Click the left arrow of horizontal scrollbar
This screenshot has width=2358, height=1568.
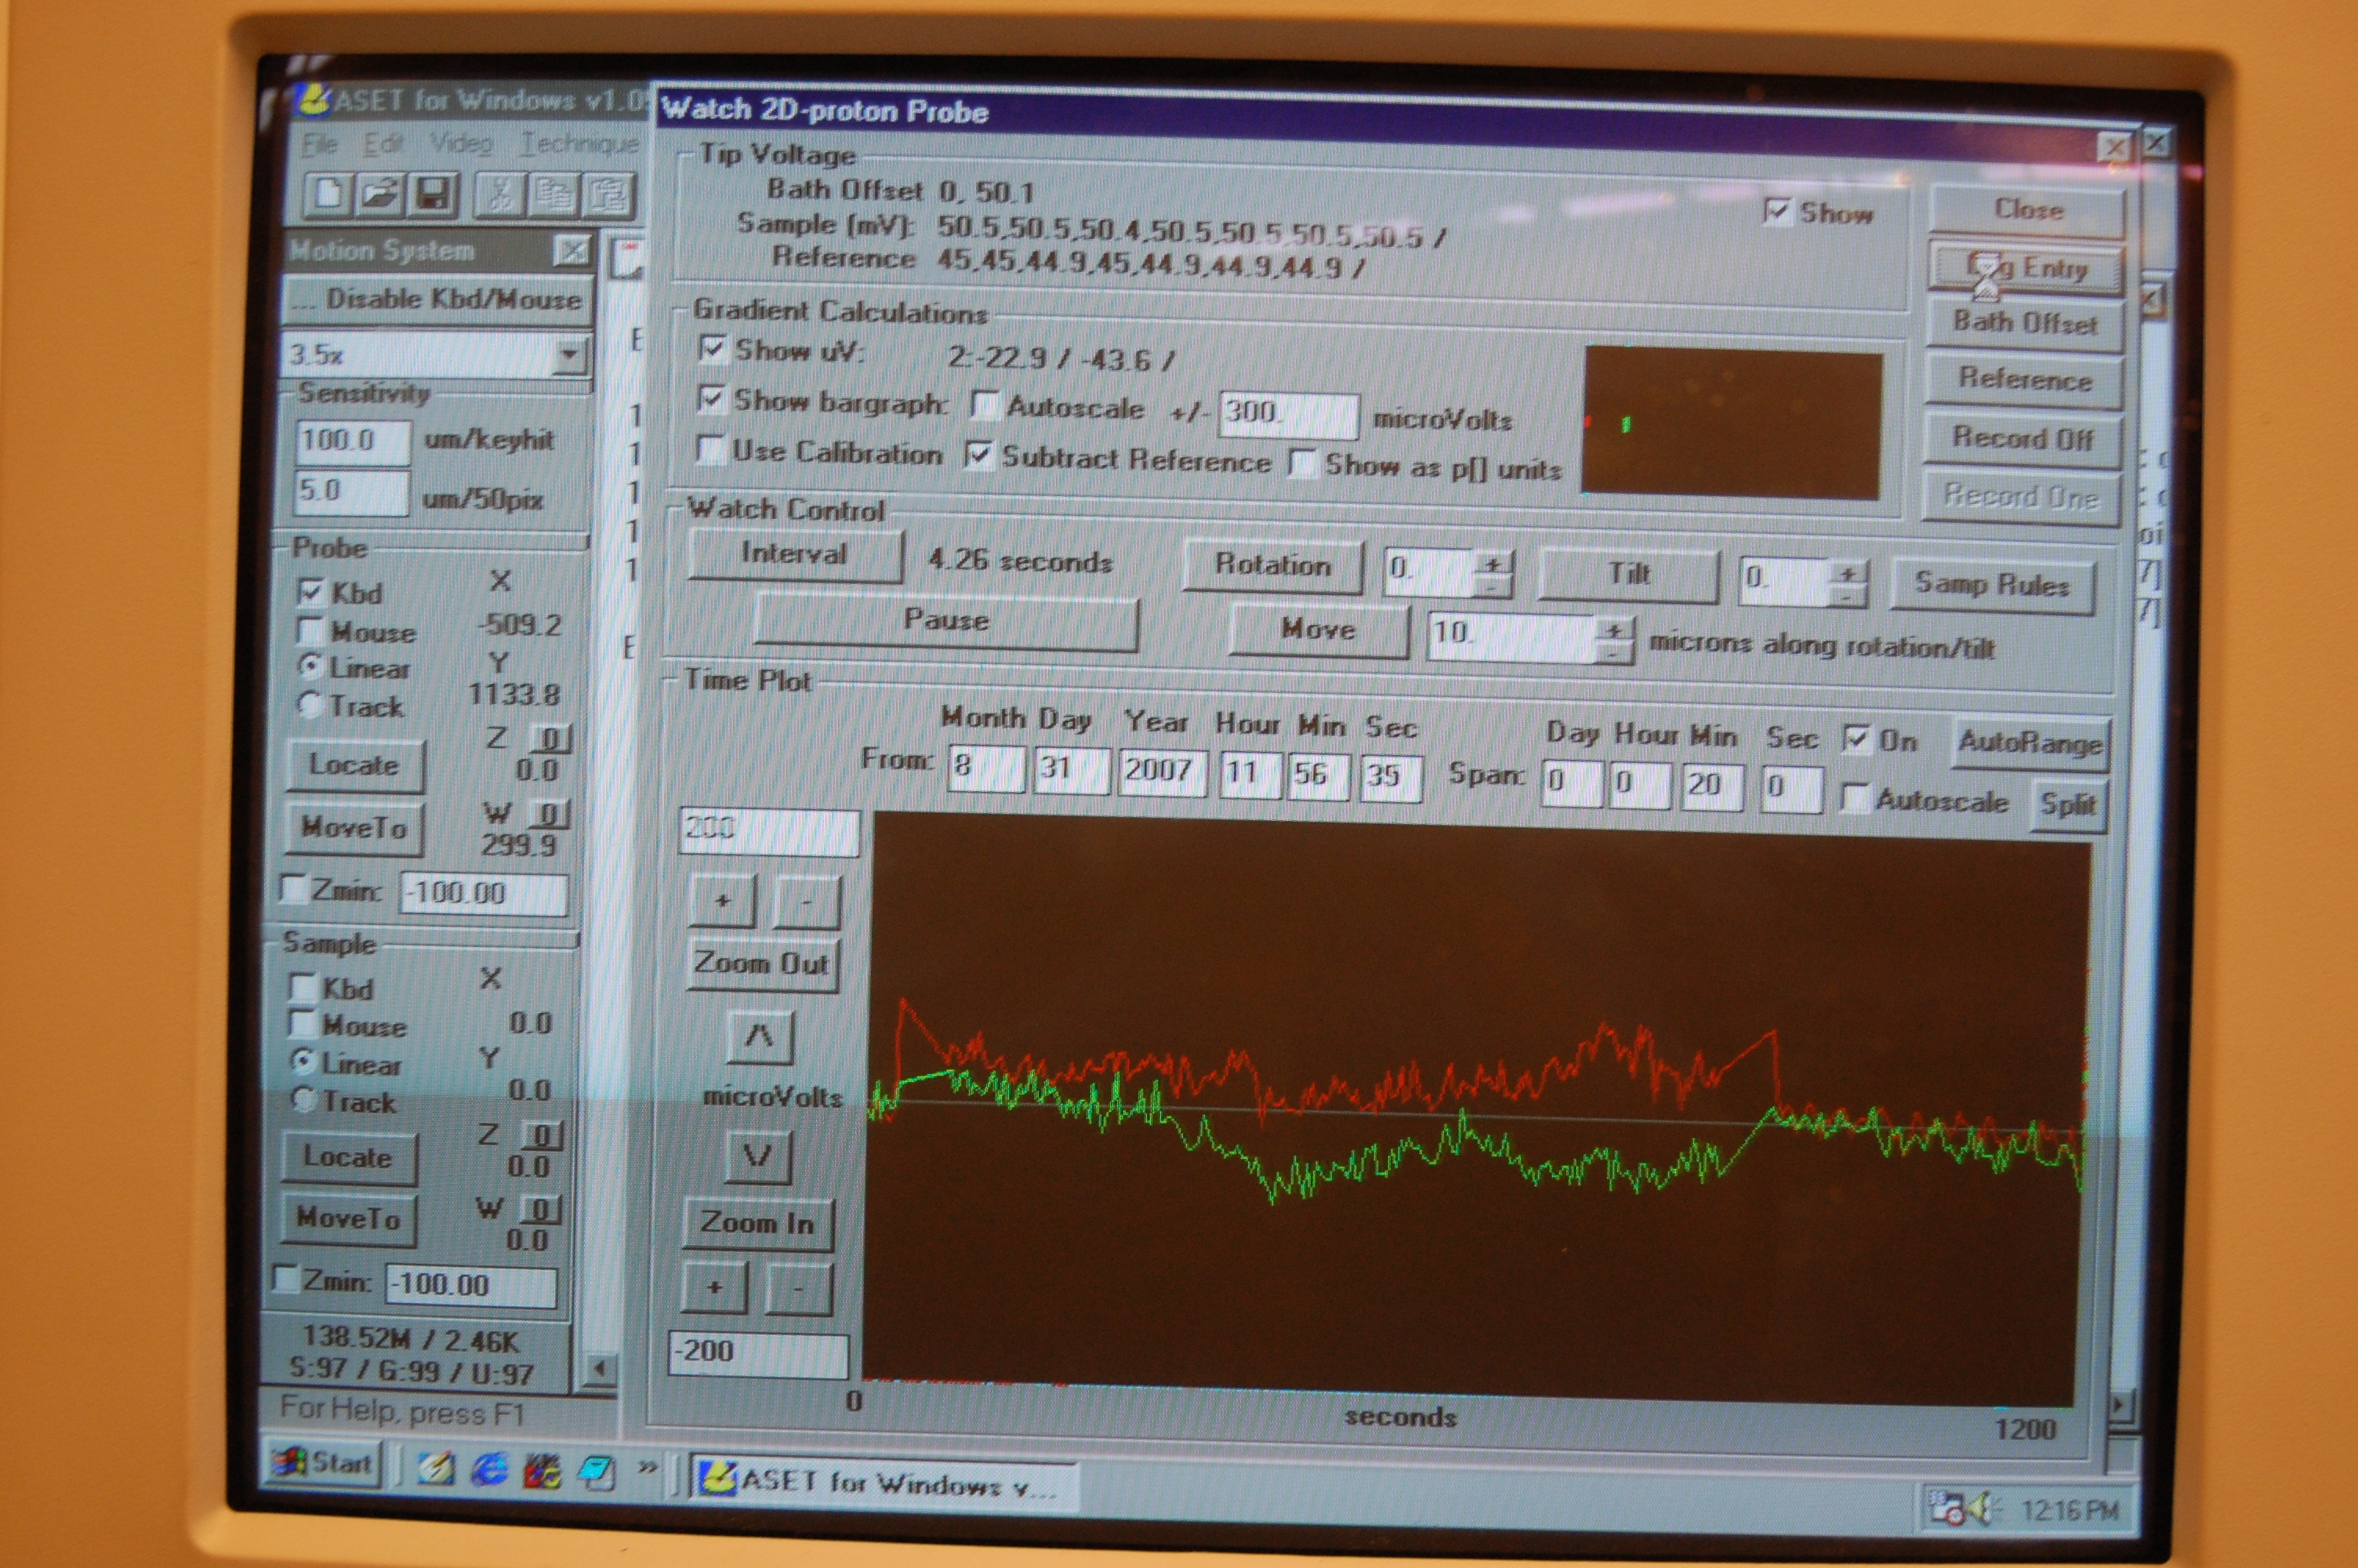coord(599,1368)
